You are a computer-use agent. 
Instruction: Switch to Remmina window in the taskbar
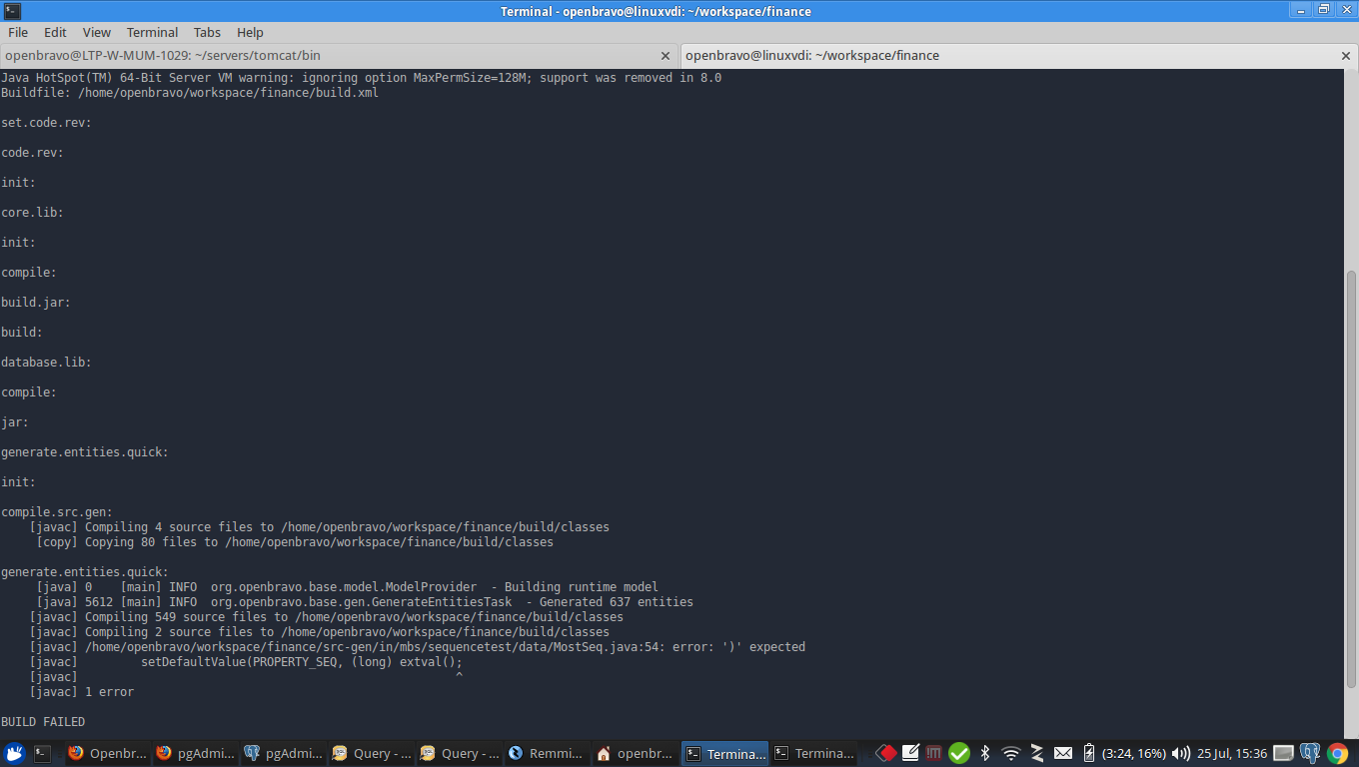(546, 753)
